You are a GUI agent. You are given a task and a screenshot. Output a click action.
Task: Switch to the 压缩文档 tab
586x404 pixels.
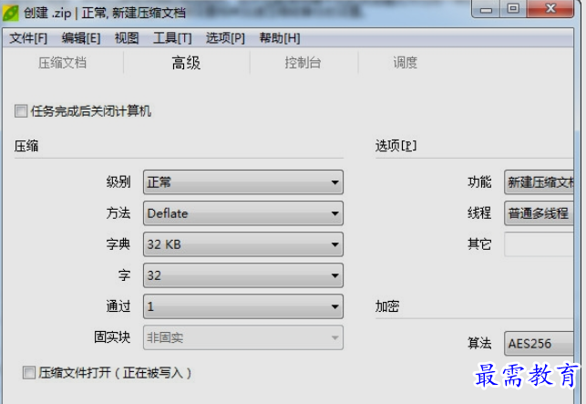pos(62,63)
